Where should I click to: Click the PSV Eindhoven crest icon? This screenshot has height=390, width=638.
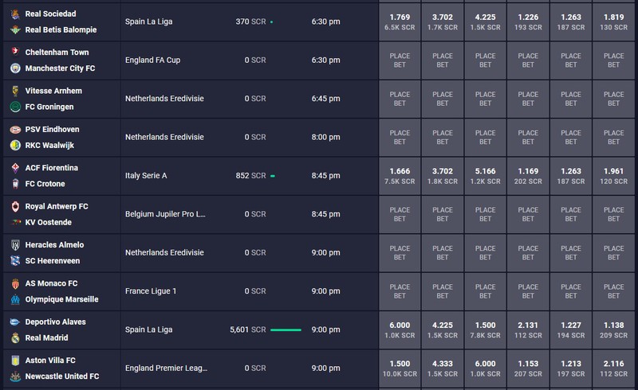(x=15, y=130)
